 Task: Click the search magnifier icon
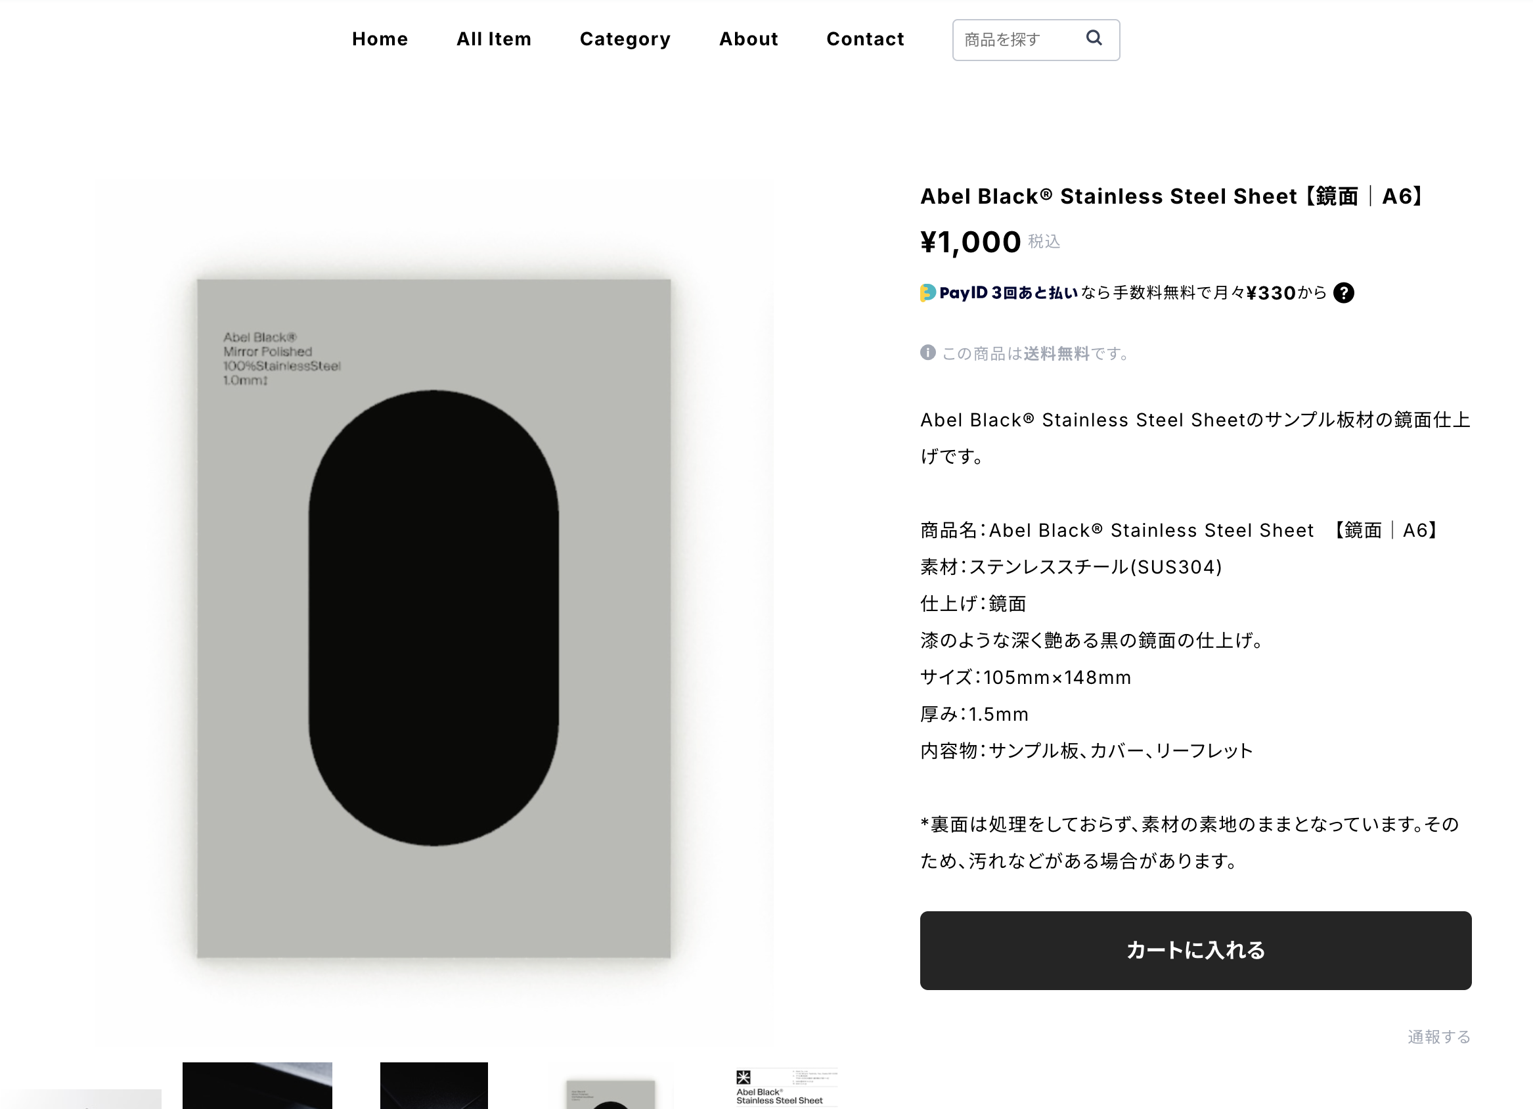tap(1094, 39)
